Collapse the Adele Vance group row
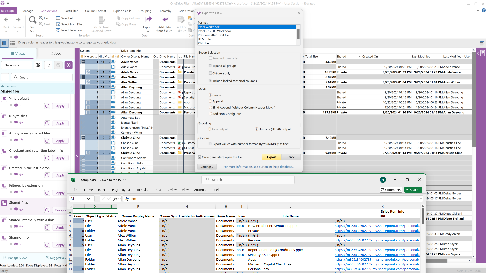The image size is (486, 273). pos(83,62)
